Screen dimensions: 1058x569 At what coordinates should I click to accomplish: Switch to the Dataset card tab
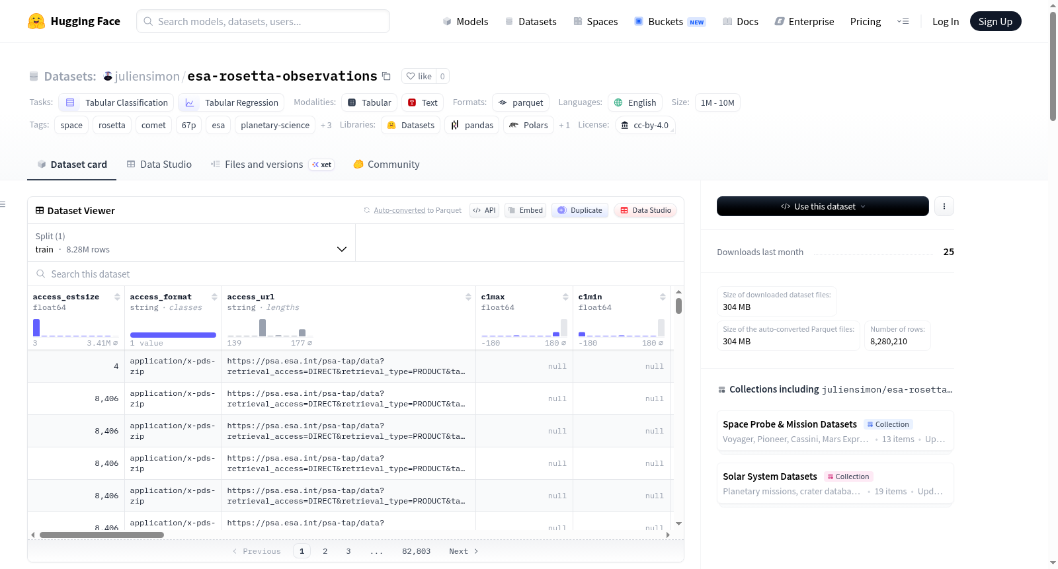click(72, 165)
